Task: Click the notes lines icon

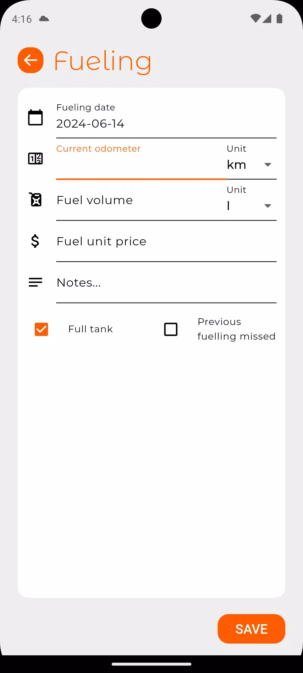Action: coord(35,282)
